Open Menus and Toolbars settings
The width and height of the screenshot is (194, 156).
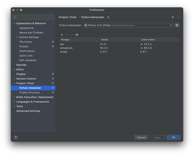click(x=31, y=32)
